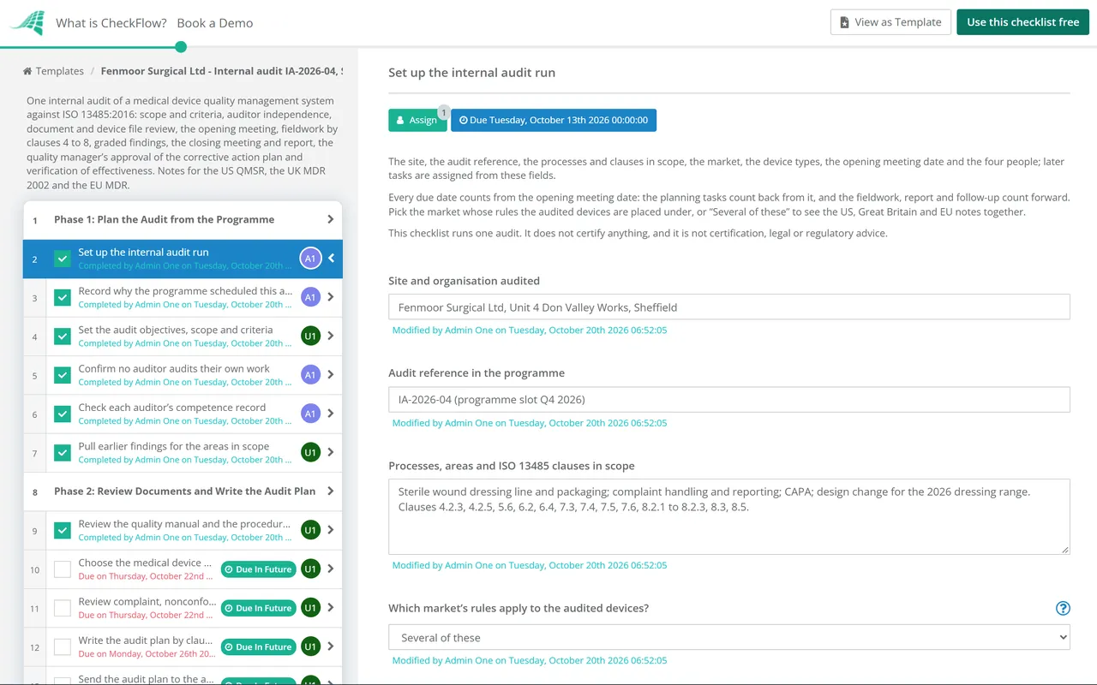
Task: Click the A1 avatar on 'Check each auditor's competence' row
Action: coord(310,414)
